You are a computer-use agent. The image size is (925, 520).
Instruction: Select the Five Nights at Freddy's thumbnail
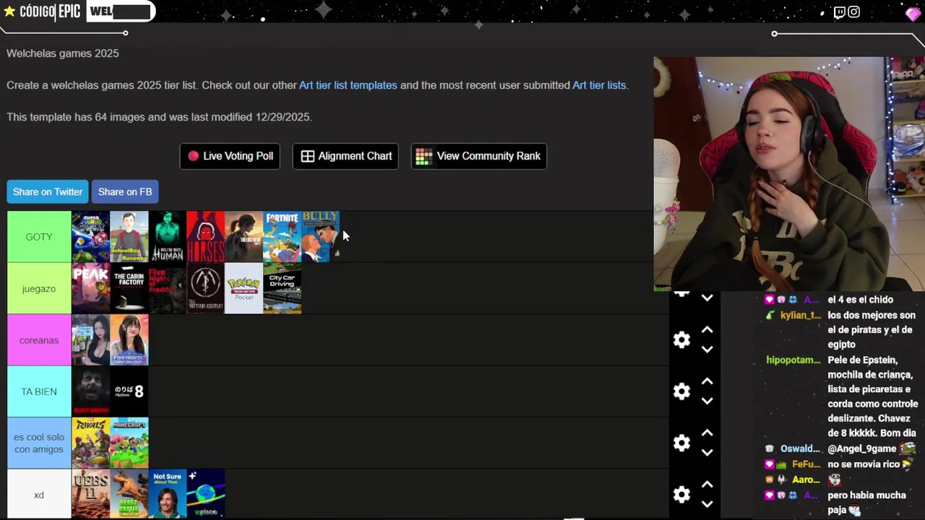point(167,288)
